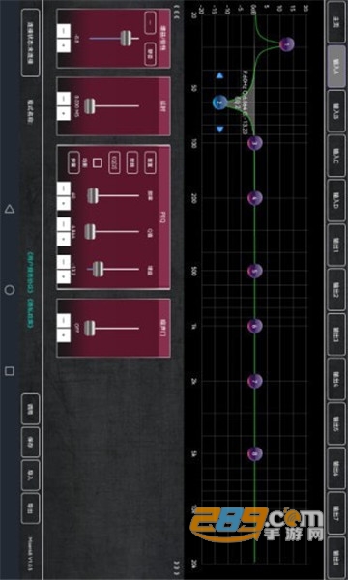Select EQ band node 7
The image size is (348, 580).
[254, 381]
